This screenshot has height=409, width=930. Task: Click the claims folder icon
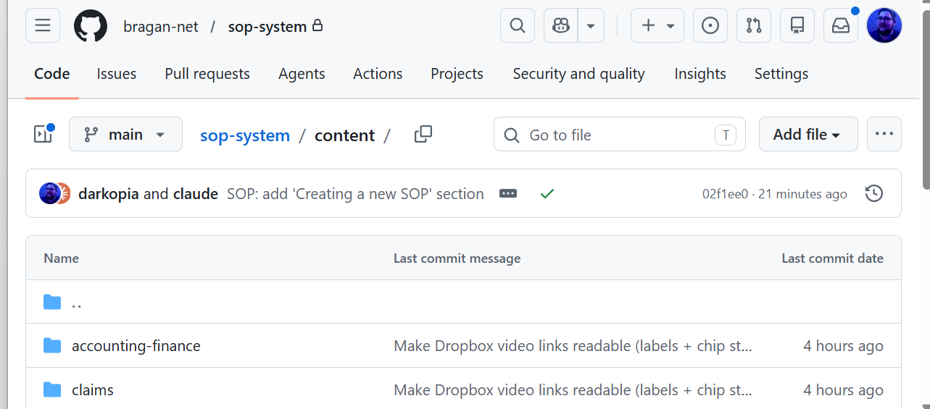click(52, 390)
